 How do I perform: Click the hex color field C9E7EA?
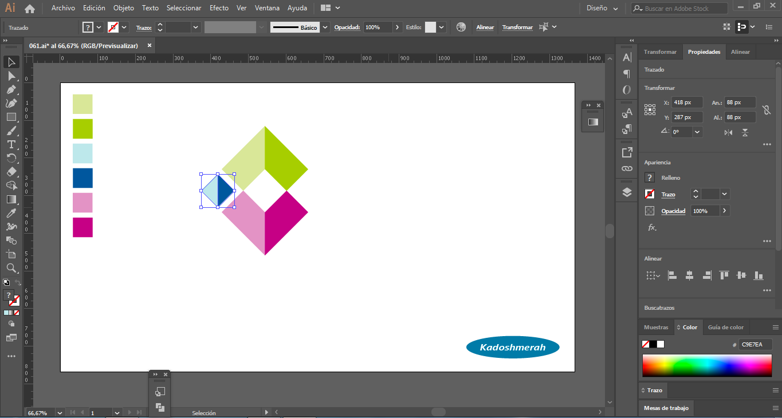pyautogui.click(x=755, y=345)
